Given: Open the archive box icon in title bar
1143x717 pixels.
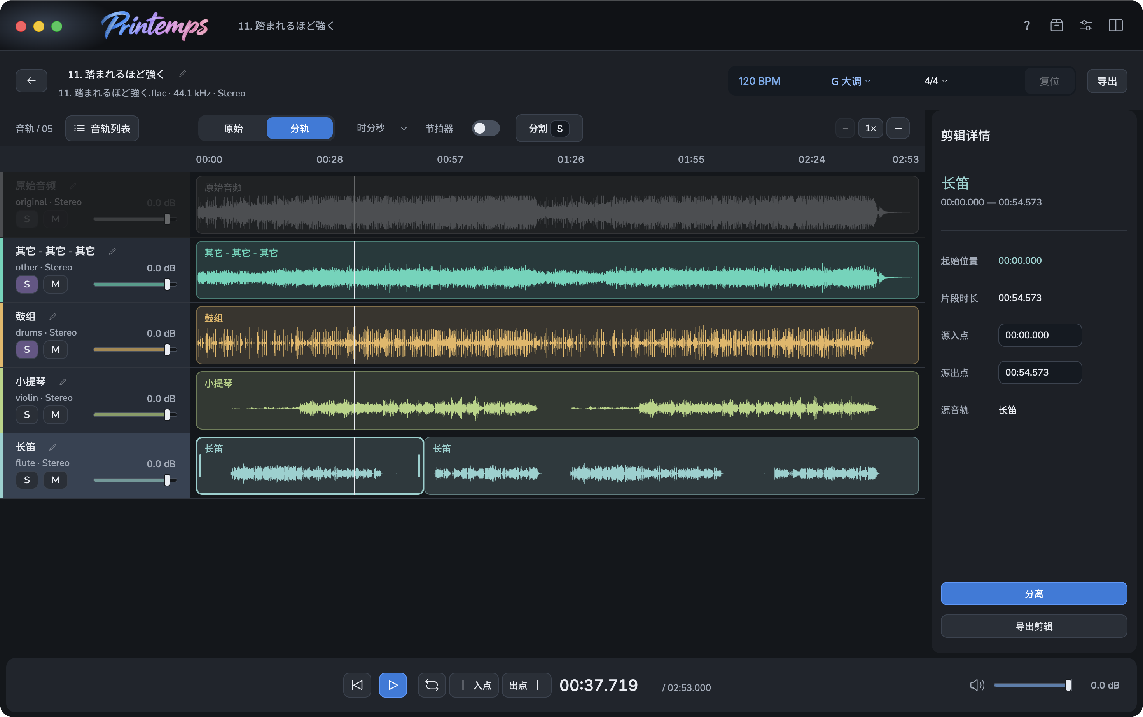Looking at the screenshot, I should [x=1056, y=26].
